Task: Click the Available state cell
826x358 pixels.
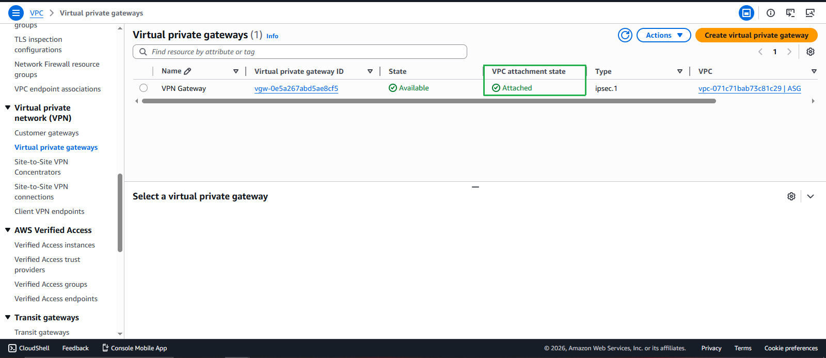Action: pyautogui.click(x=409, y=88)
